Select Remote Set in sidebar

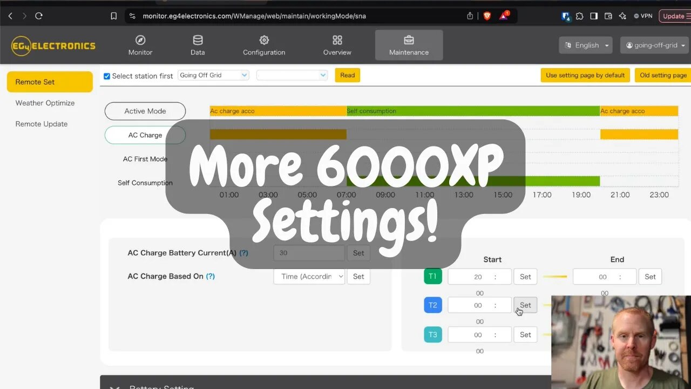click(50, 82)
